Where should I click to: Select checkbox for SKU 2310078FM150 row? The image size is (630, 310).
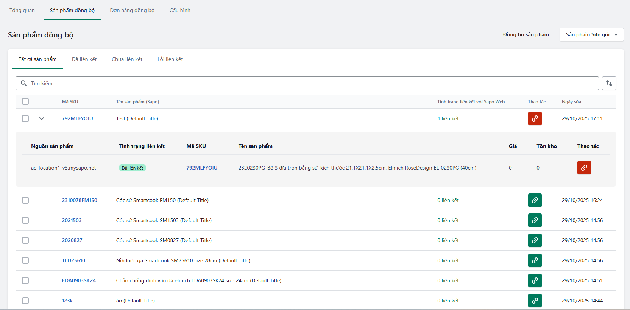25,200
